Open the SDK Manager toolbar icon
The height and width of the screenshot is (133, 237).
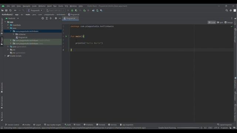click(x=101, y=10)
